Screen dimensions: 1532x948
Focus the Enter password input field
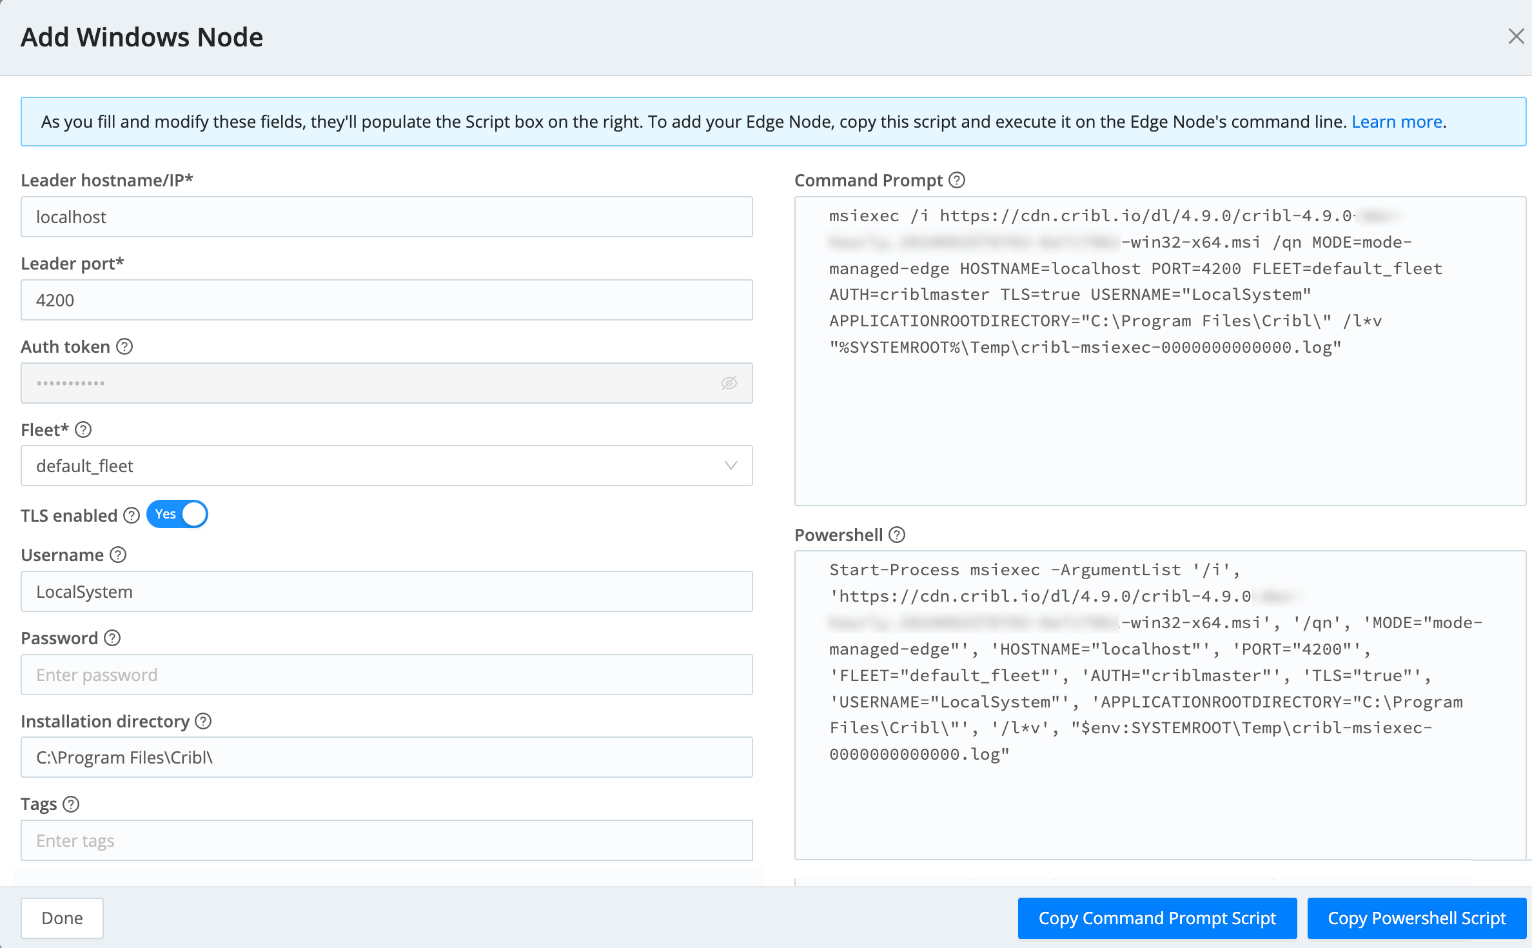click(x=386, y=675)
